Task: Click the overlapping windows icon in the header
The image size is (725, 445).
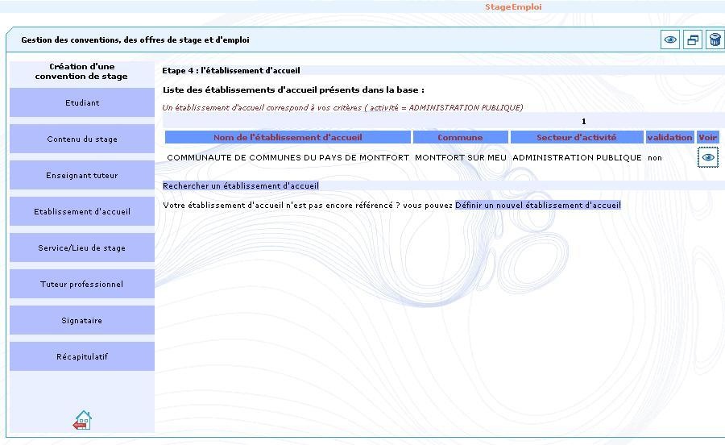Action: 693,40
